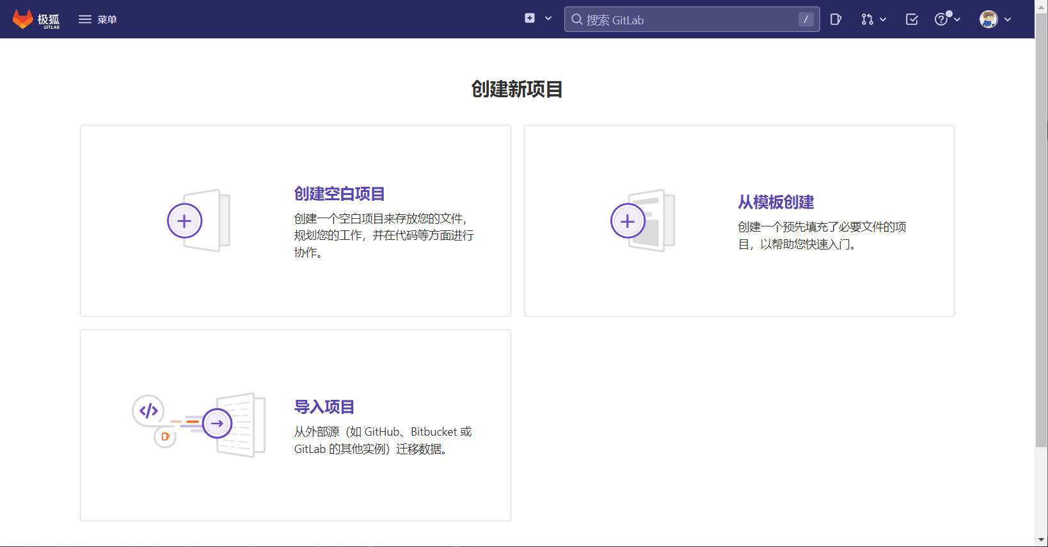This screenshot has width=1048, height=547.
Task: Select the description text under 导入项目
Action: click(x=383, y=440)
